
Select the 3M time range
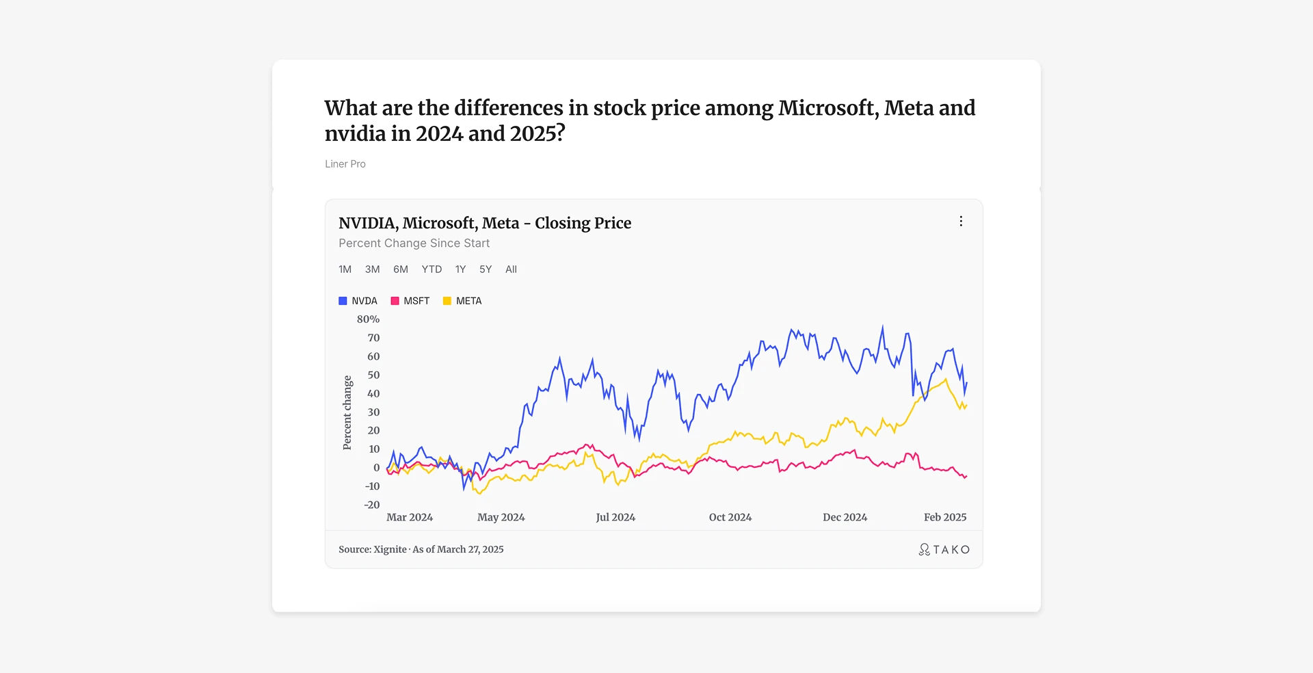coord(372,269)
